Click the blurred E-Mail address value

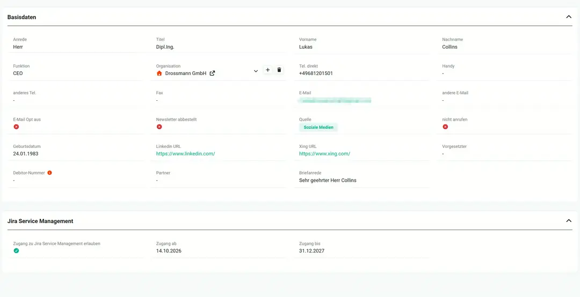tap(335, 100)
